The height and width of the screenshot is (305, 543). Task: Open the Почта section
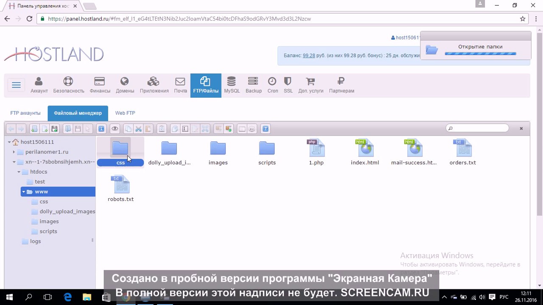click(180, 85)
